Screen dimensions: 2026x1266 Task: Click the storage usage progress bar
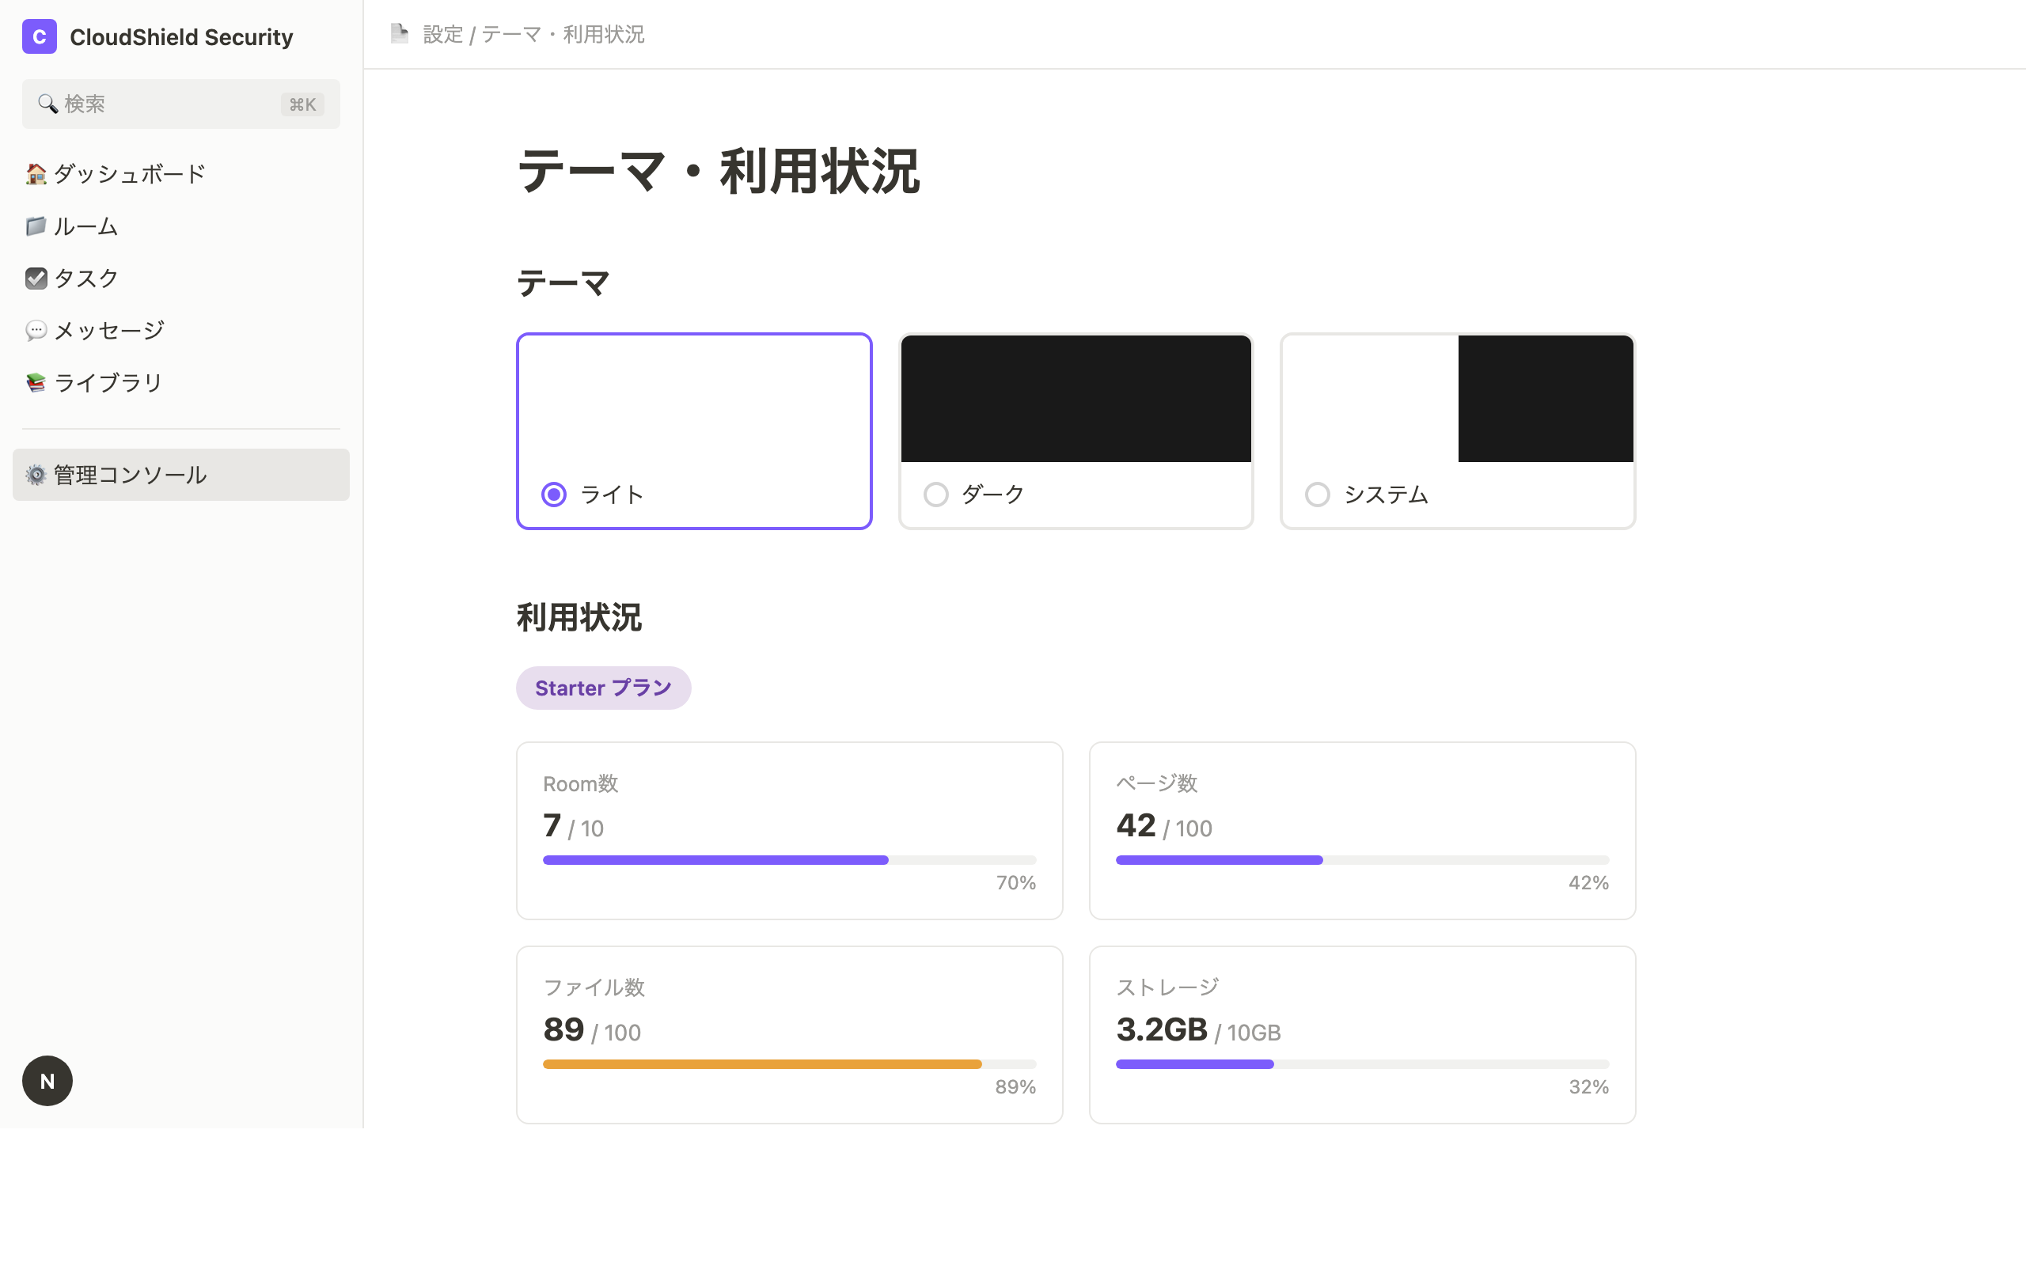tap(1362, 1063)
